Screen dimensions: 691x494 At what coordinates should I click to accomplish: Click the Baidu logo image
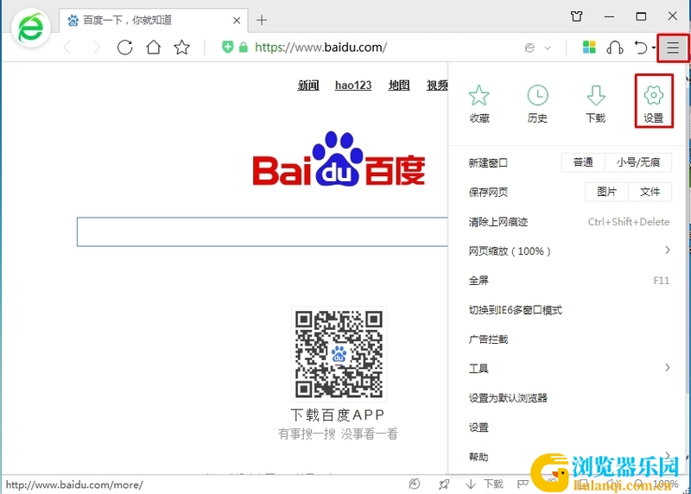click(x=339, y=160)
